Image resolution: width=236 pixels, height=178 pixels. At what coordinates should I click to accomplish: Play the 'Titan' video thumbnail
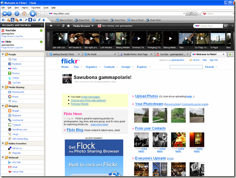(x=186, y=39)
